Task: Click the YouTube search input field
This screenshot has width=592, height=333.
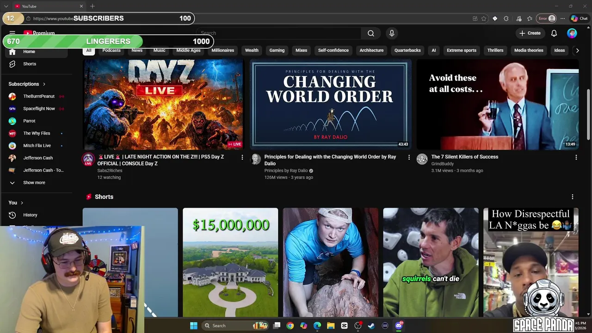Action: (277, 33)
